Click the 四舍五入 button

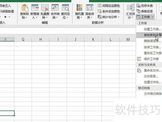tap(5, 6)
